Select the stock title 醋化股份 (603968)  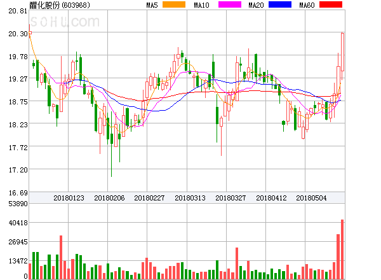[x=60, y=5]
